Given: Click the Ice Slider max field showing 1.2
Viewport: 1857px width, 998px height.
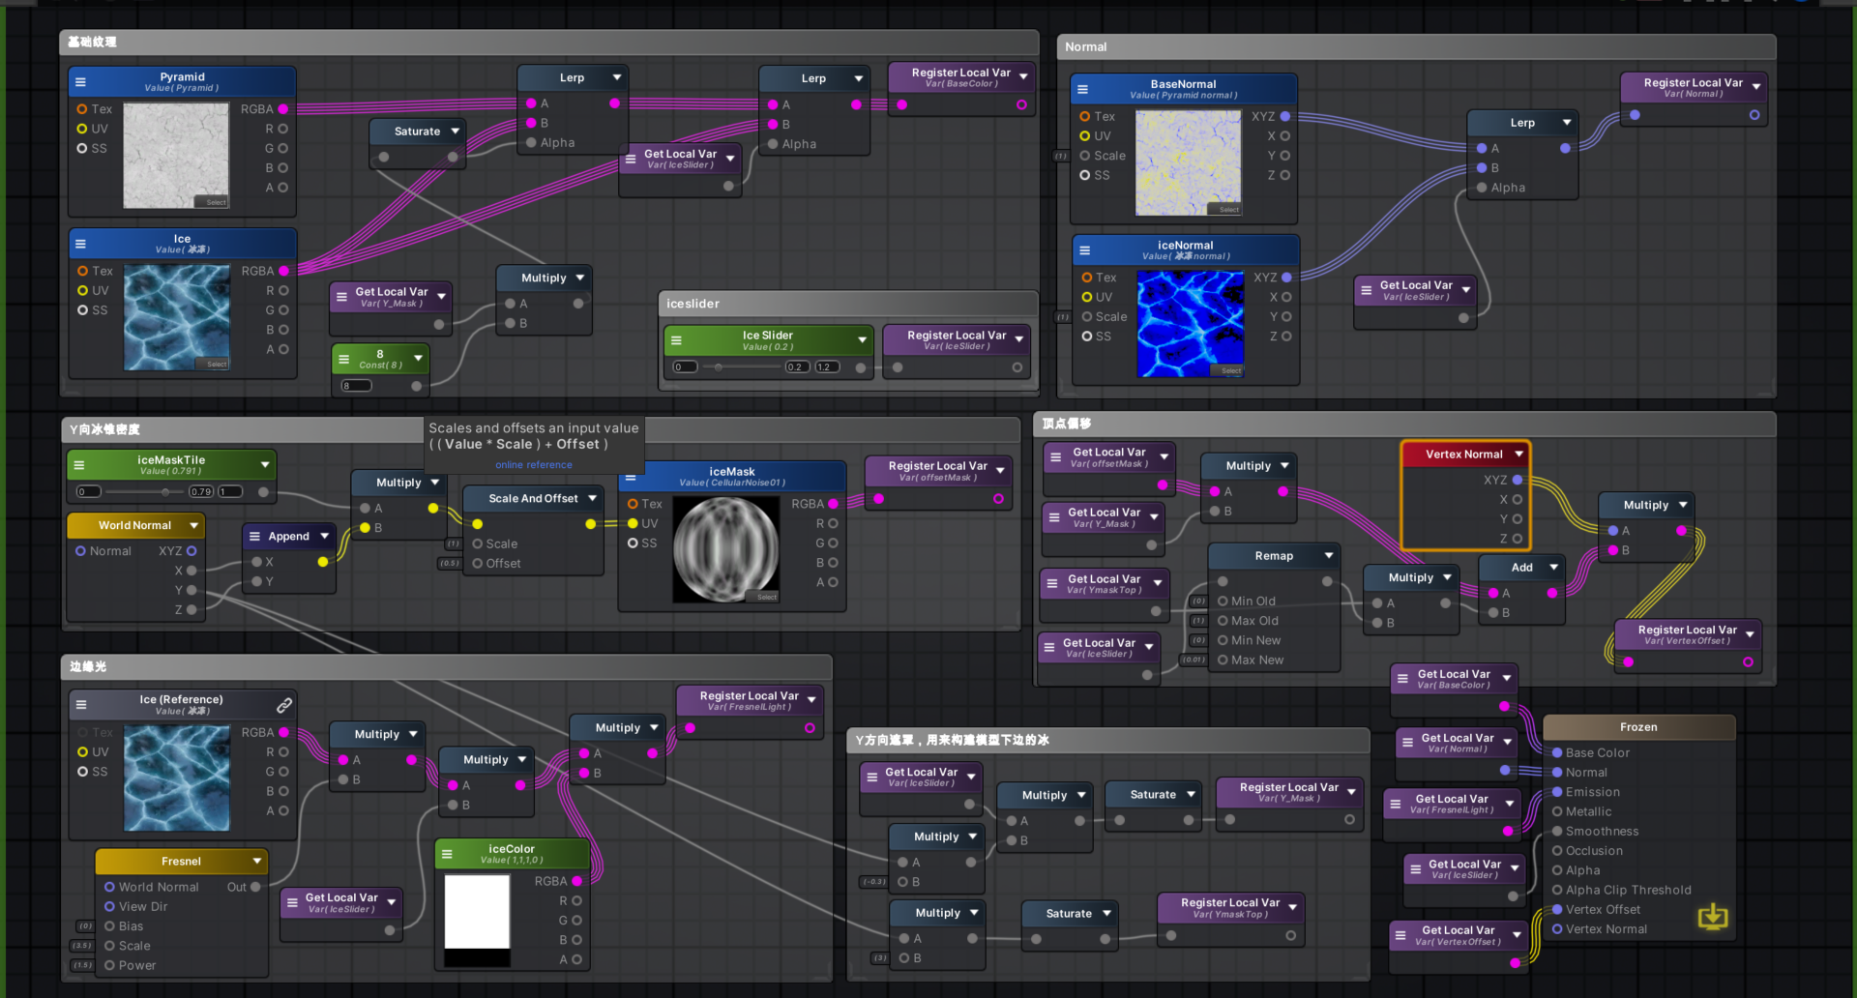Looking at the screenshot, I should (x=828, y=367).
